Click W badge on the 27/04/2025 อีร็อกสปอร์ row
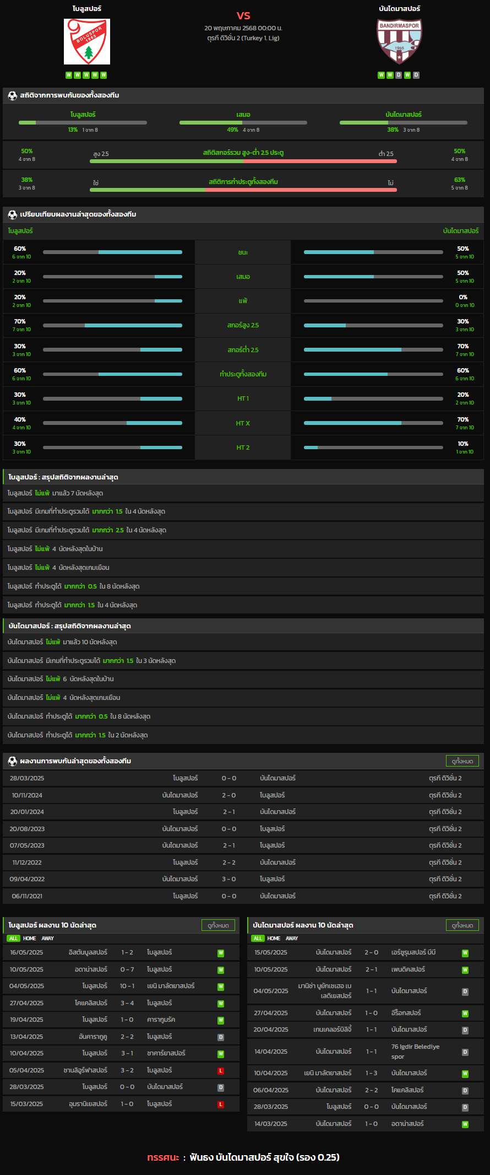 [465, 1014]
